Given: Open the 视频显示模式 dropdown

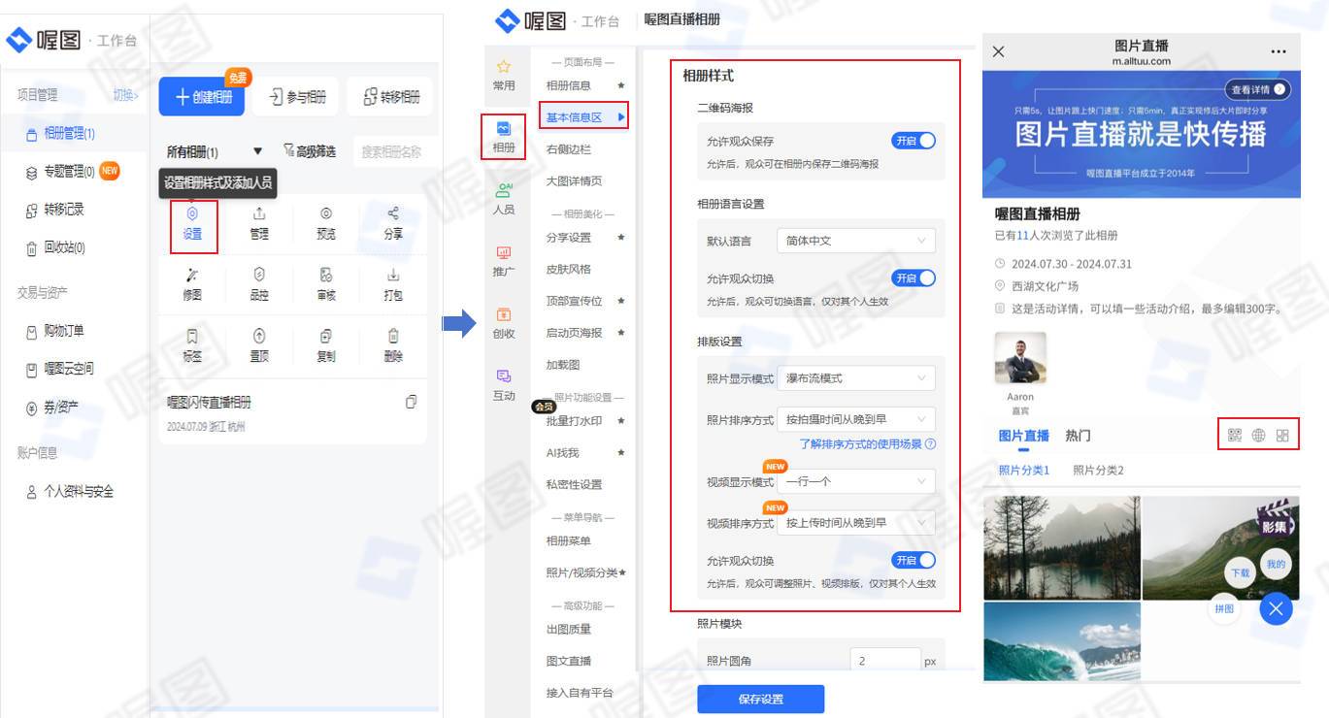Looking at the screenshot, I should (x=856, y=481).
